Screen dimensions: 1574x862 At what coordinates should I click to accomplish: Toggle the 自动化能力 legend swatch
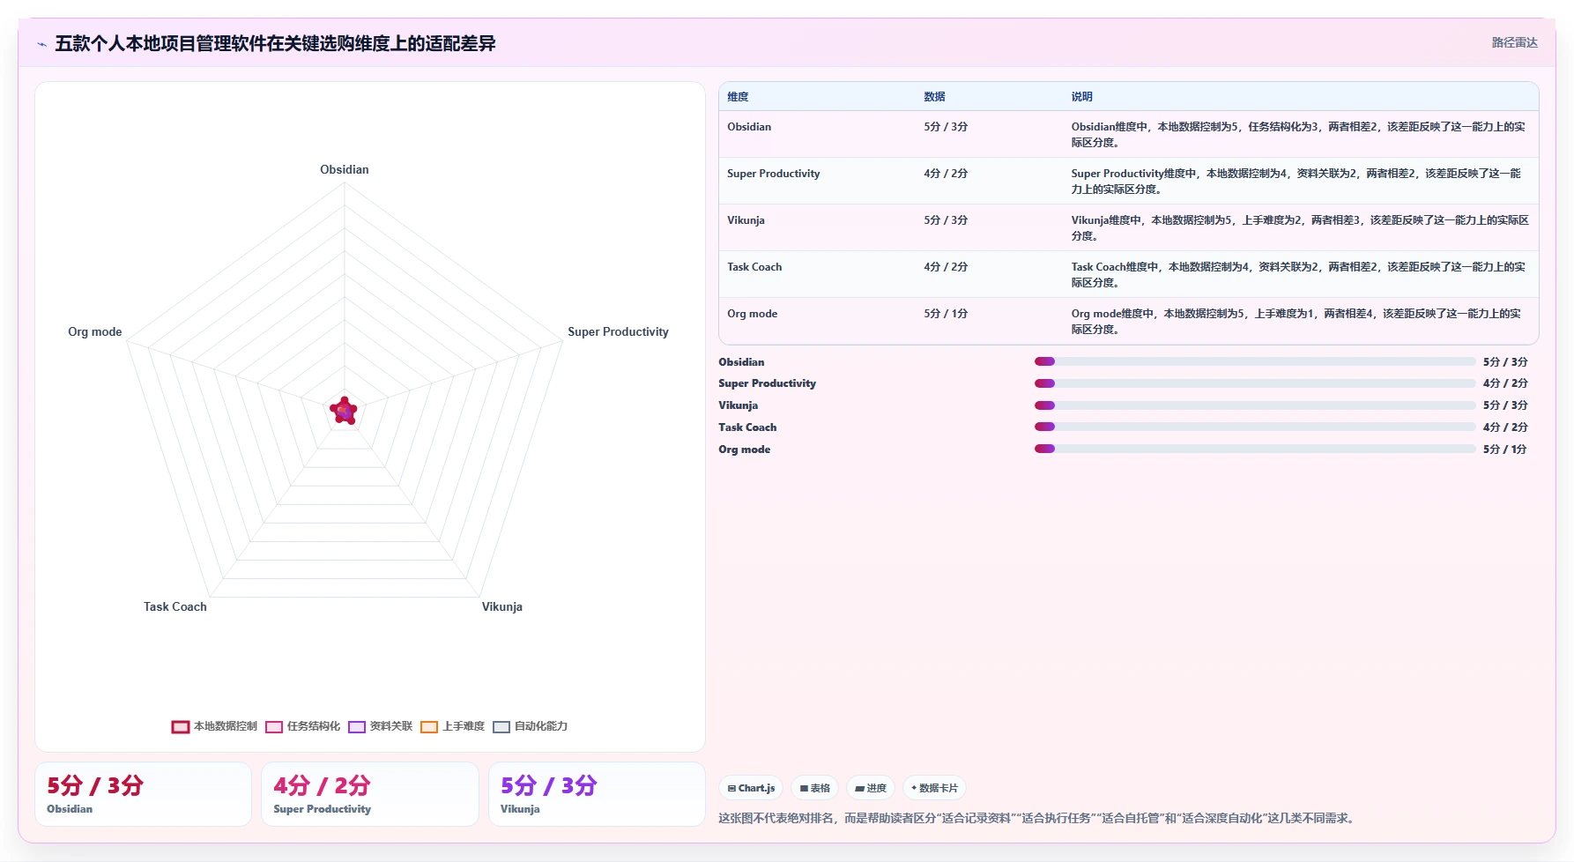click(501, 727)
